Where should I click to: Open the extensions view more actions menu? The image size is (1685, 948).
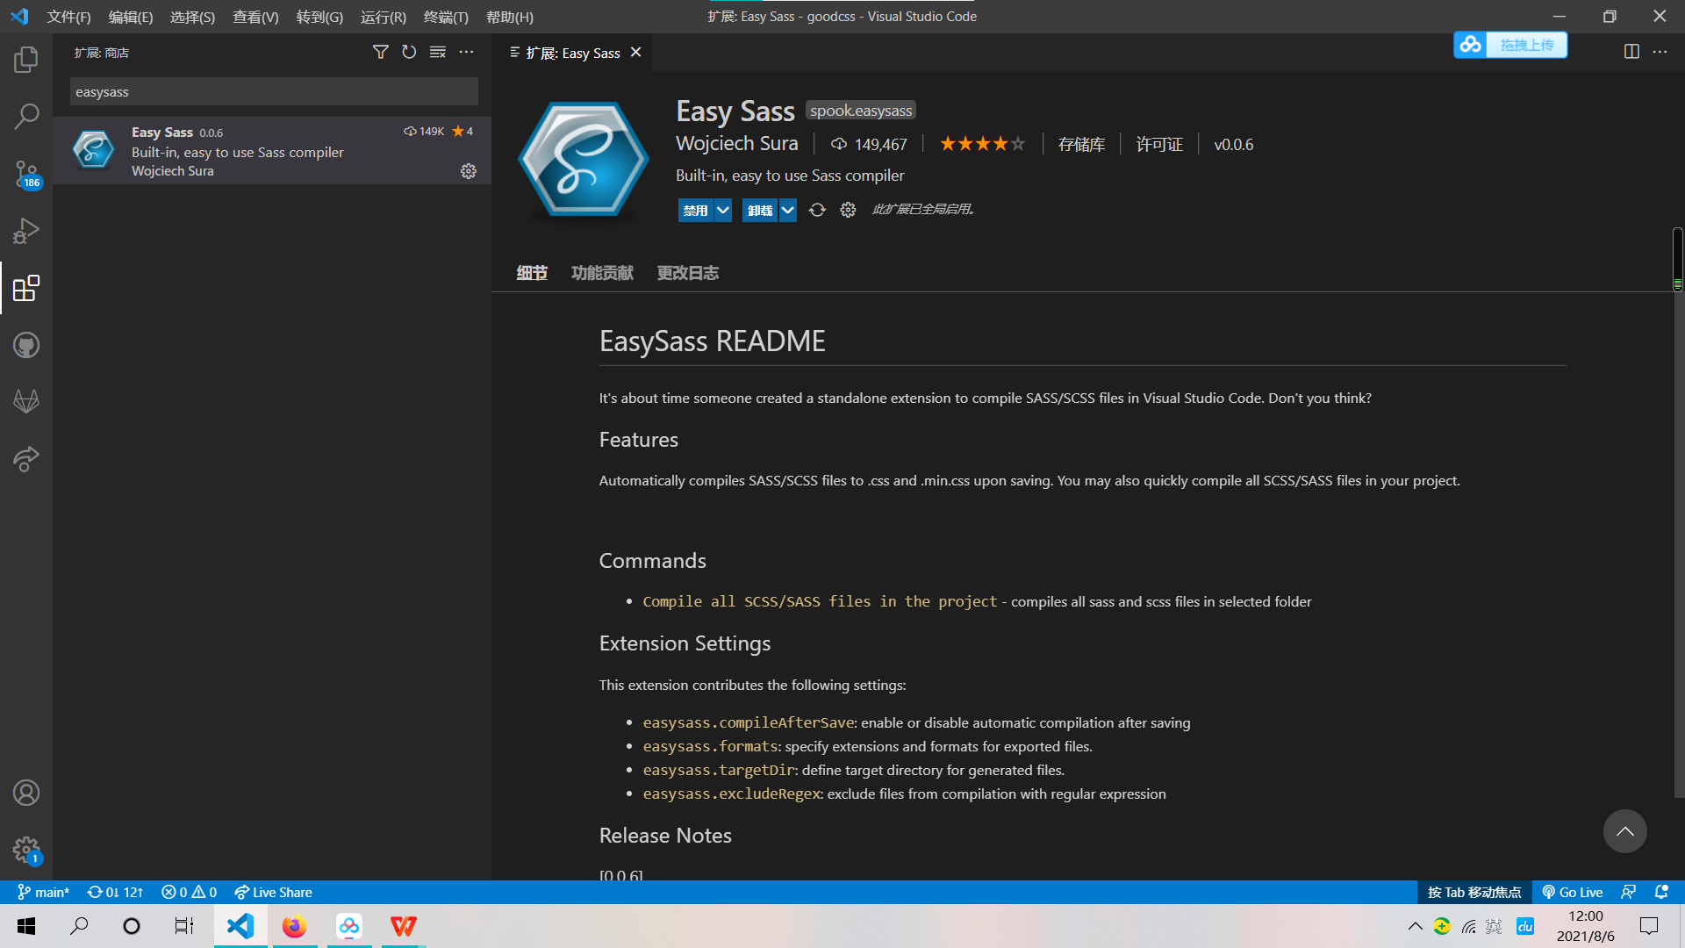pos(466,53)
